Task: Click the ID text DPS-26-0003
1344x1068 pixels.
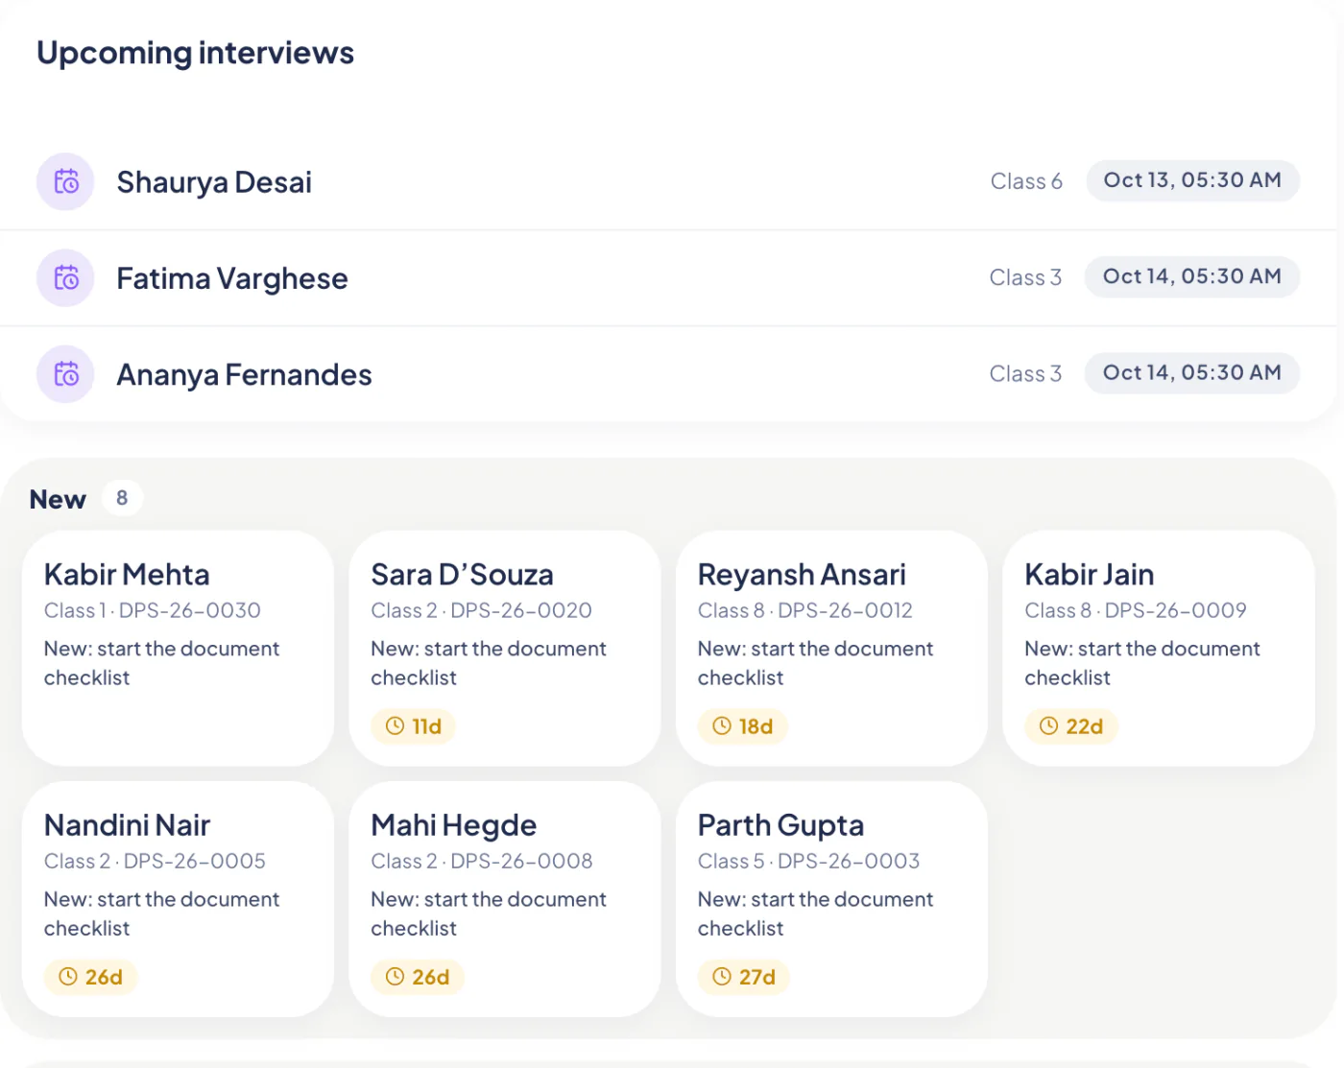Action: point(849,861)
